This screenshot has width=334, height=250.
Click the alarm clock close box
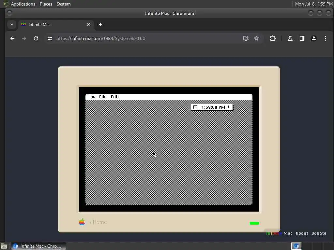coord(195,107)
